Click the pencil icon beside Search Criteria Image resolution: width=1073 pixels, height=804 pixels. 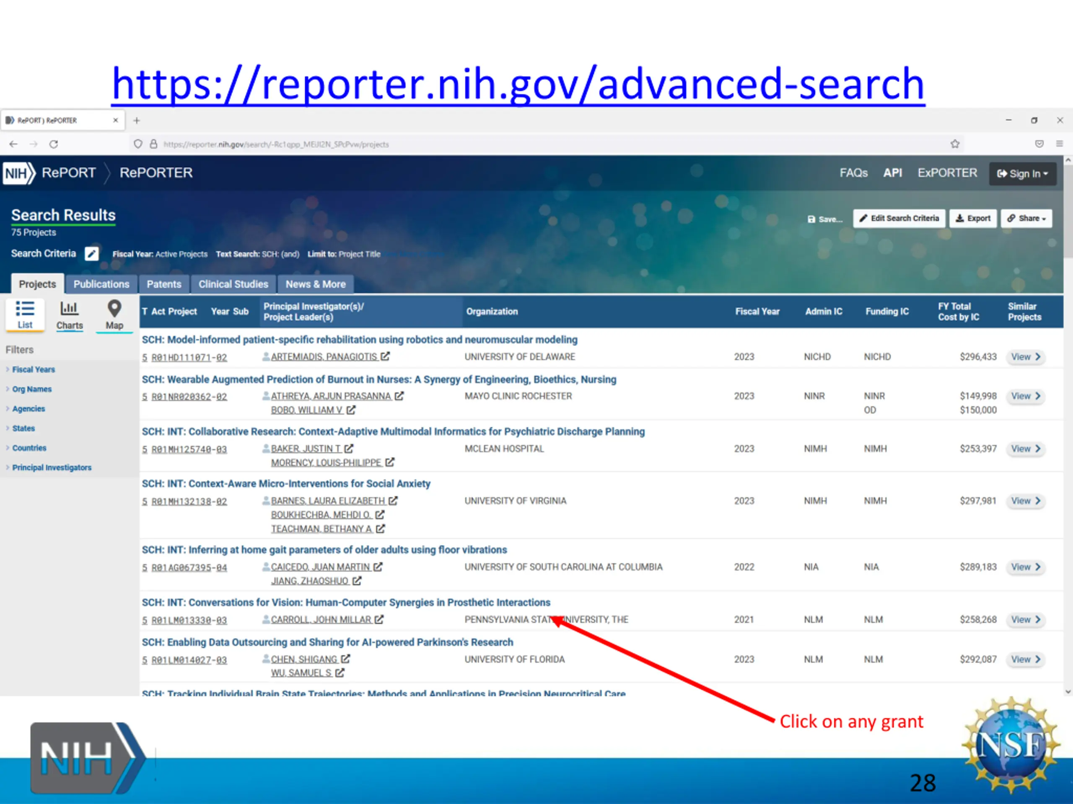tap(92, 253)
